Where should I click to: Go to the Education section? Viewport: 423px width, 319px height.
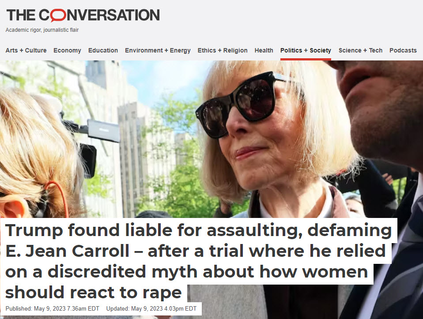click(103, 50)
